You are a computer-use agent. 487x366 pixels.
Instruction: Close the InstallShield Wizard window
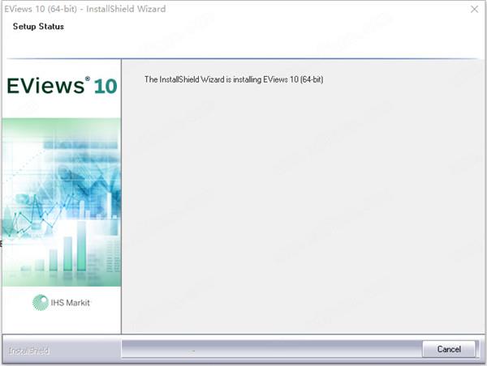[474, 9]
